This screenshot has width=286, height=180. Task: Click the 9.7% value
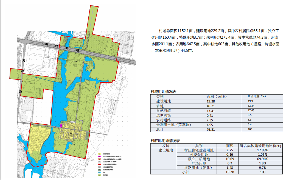[x=263, y=168]
